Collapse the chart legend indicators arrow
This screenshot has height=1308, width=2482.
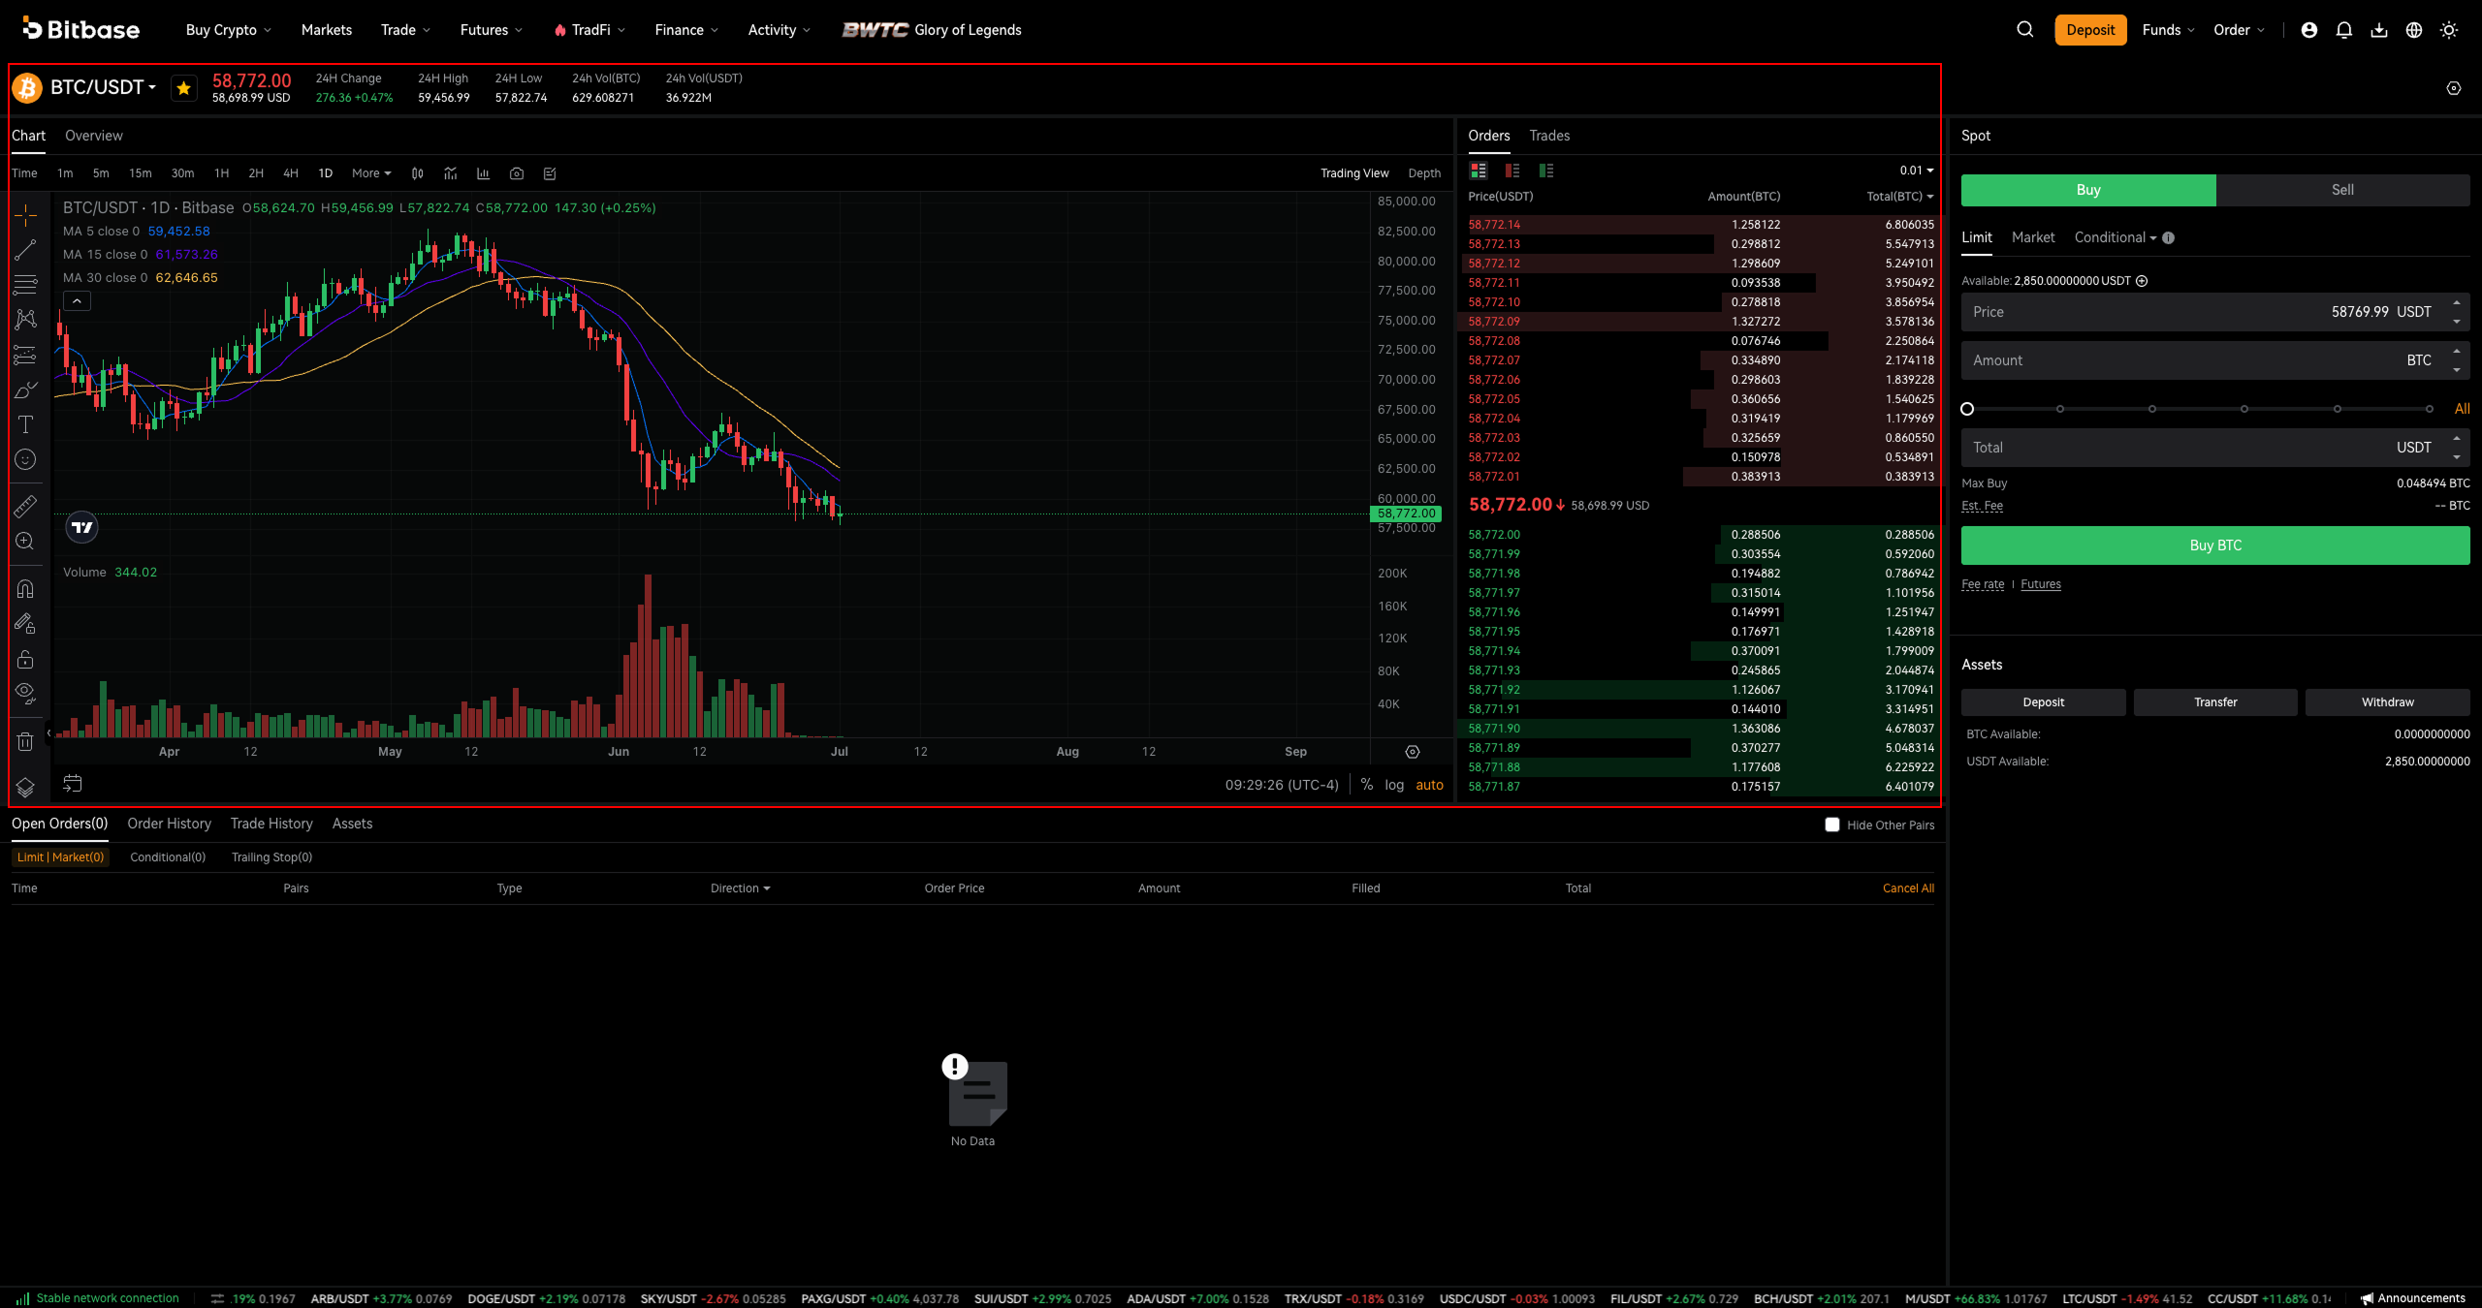click(x=77, y=301)
